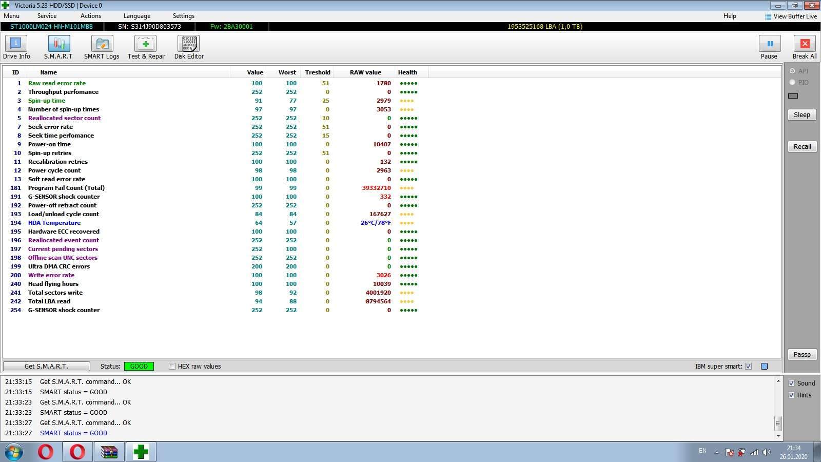Launch the Disk Editor
The height and width of the screenshot is (462, 821).
click(x=188, y=47)
